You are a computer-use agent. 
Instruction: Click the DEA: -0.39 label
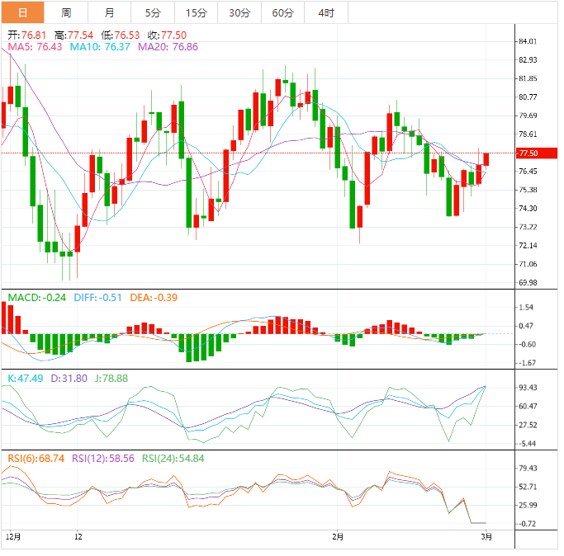point(154,297)
